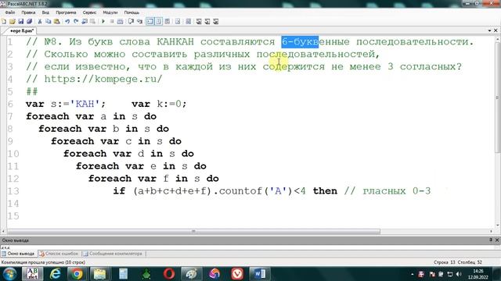
Task: Open the Vivaldi browser from the taskbar
Action: click(x=237, y=274)
